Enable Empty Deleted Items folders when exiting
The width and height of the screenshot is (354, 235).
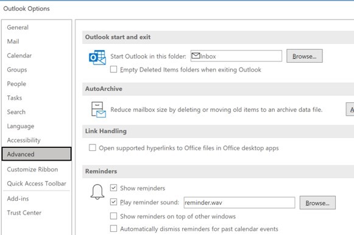(x=113, y=69)
